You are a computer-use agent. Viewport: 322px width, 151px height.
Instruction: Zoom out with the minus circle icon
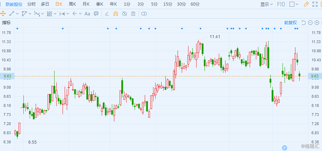[x=310, y=23]
